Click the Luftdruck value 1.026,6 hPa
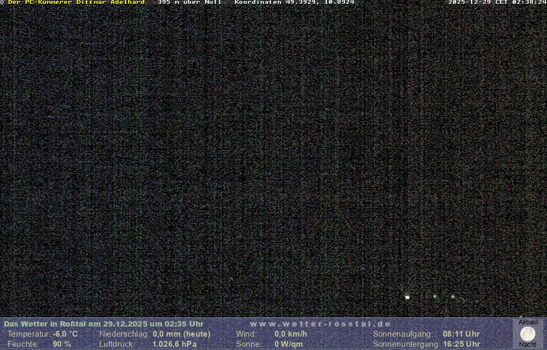The width and height of the screenshot is (547, 350). tap(174, 344)
